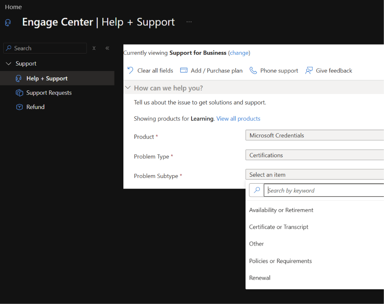Open the Problem Type dropdown showing Certifications
Viewport: 384px width, 304px height.
315,155
